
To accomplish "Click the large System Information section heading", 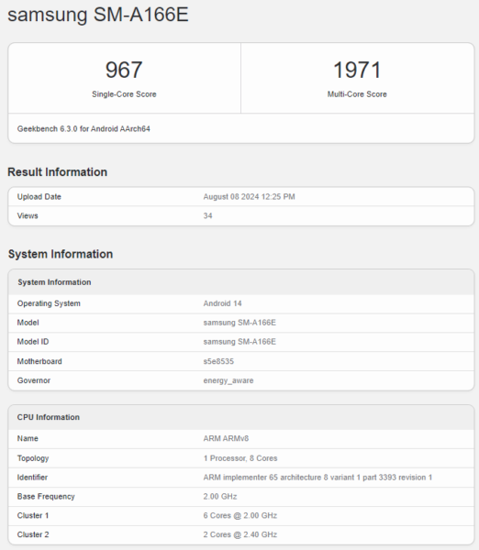I will click(x=61, y=254).
